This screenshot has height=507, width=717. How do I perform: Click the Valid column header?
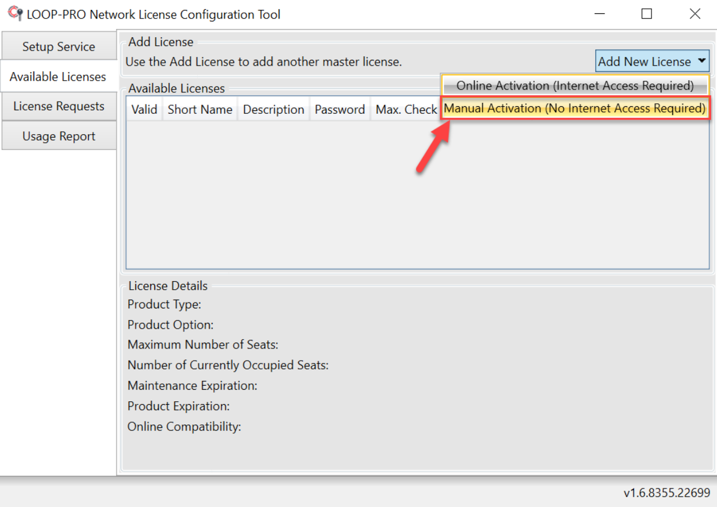point(143,109)
